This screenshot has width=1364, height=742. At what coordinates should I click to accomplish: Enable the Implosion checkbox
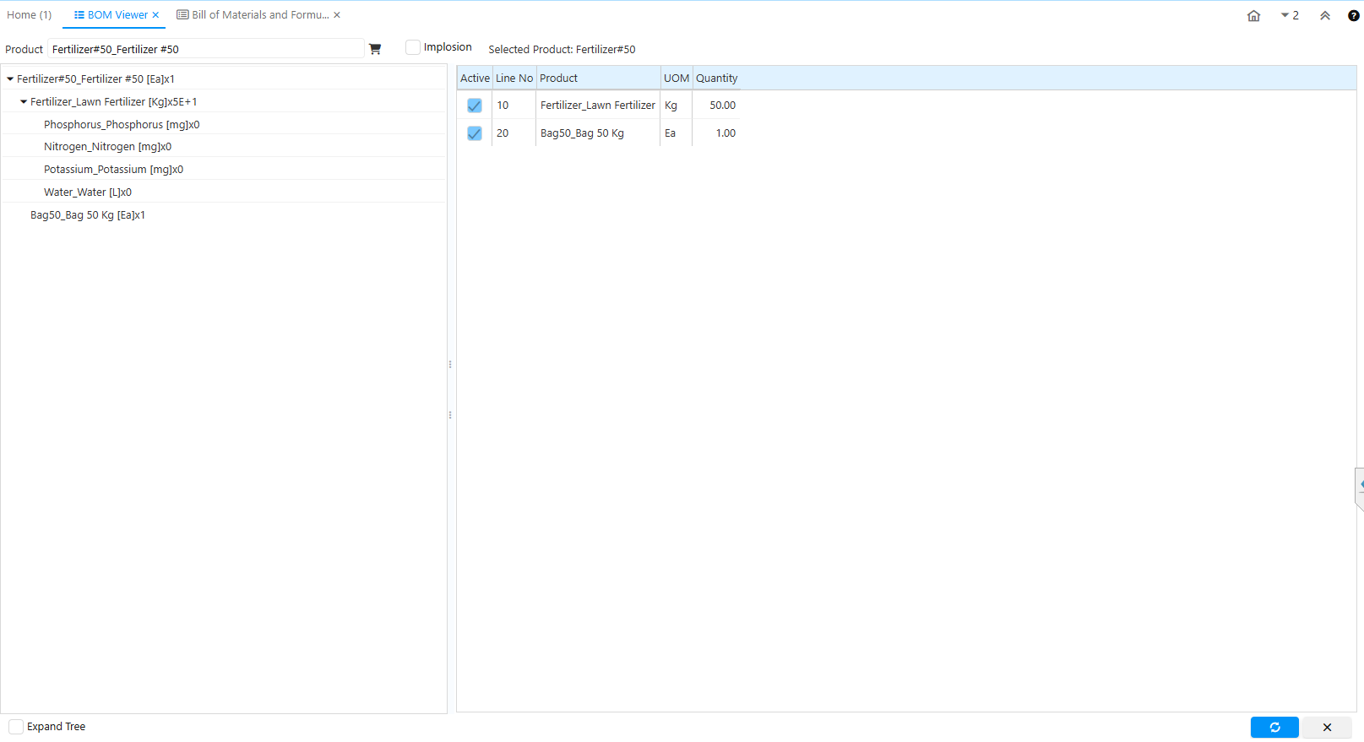pos(413,47)
